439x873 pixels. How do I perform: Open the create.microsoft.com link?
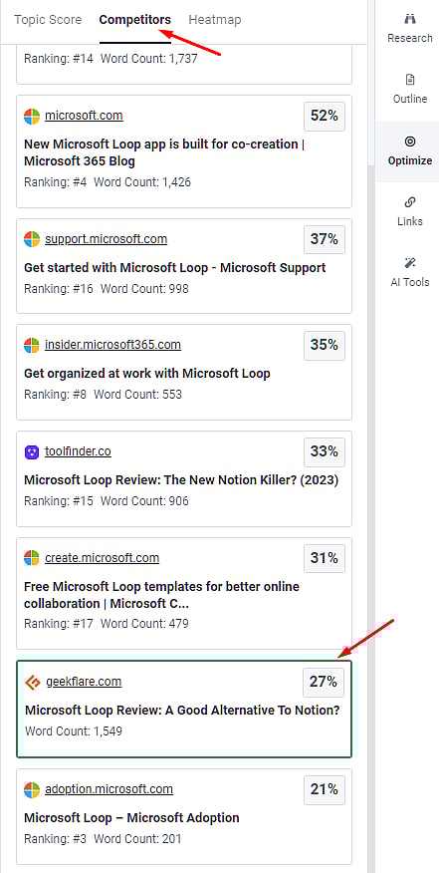click(102, 558)
